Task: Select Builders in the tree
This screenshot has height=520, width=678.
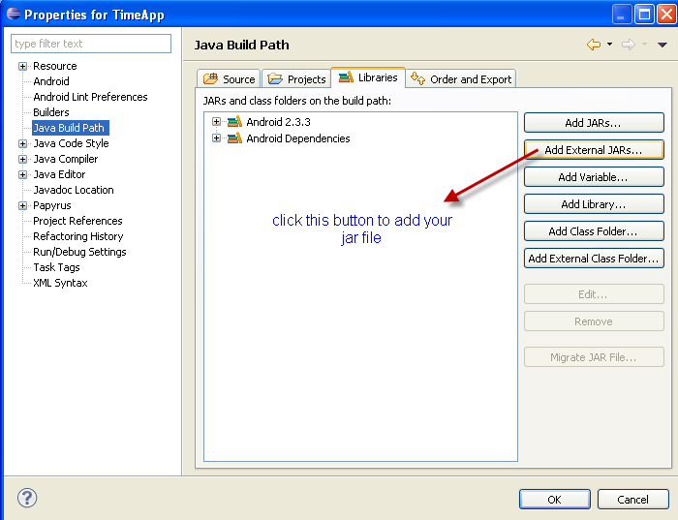Action: [51, 112]
